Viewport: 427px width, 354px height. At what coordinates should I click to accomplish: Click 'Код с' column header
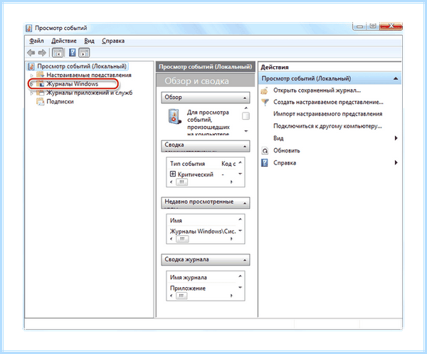point(228,164)
